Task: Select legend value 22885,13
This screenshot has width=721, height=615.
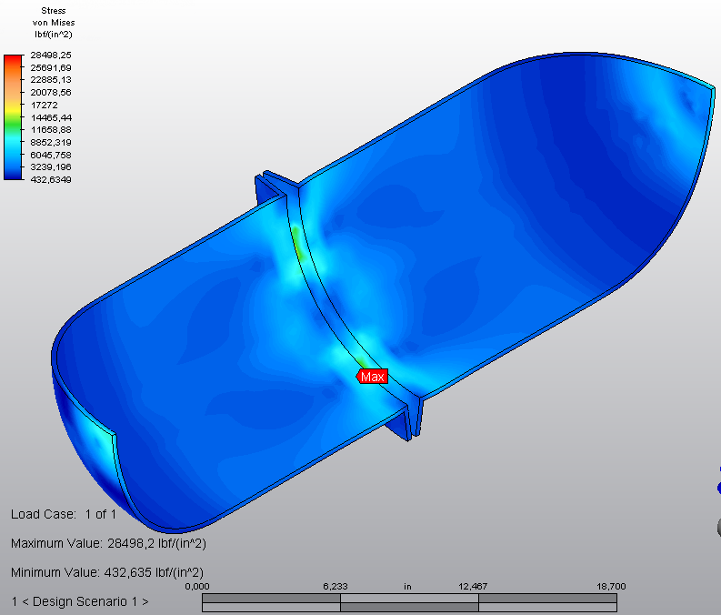Action: point(51,79)
